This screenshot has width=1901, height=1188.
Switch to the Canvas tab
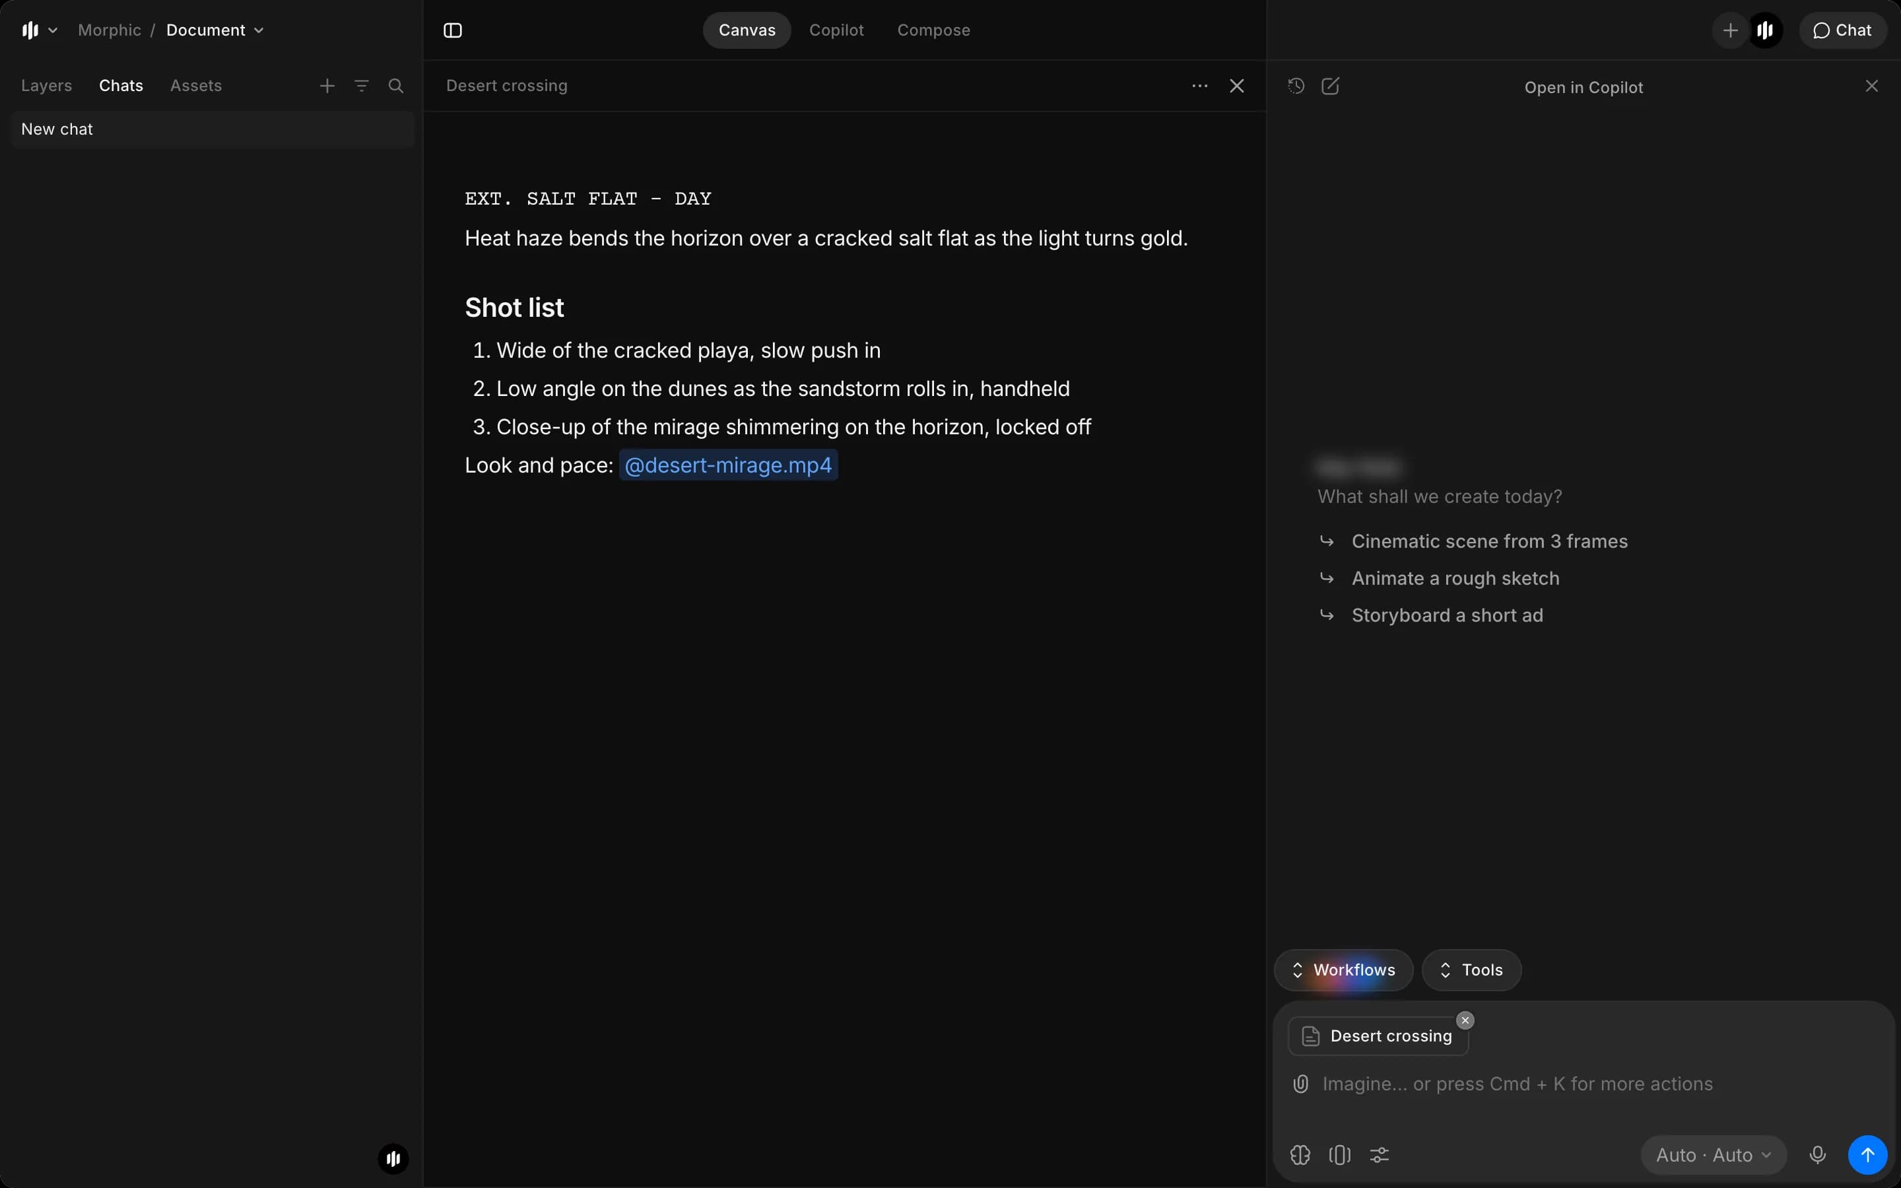click(747, 30)
